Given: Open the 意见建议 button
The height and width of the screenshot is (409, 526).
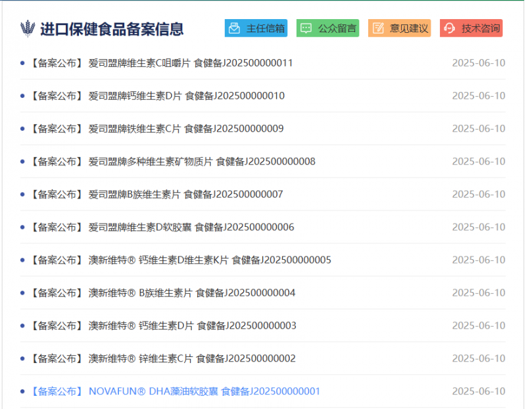Looking at the screenshot, I should (x=400, y=28).
